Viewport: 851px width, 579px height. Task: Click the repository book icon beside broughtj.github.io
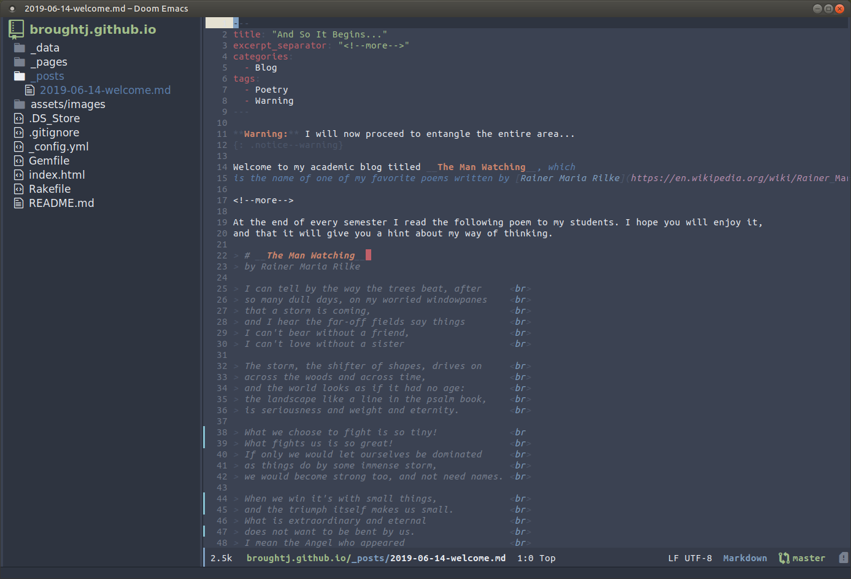(x=17, y=29)
